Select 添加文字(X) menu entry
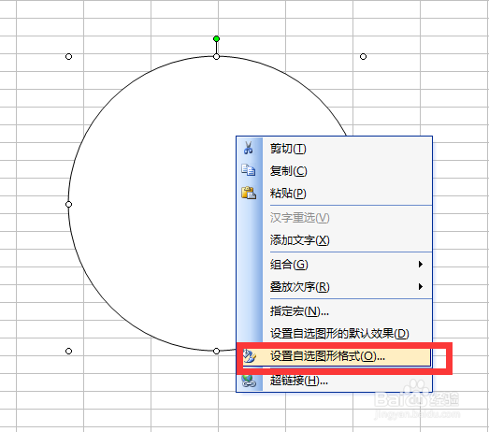The width and height of the screenshot is (489, 432). (335, 240)
